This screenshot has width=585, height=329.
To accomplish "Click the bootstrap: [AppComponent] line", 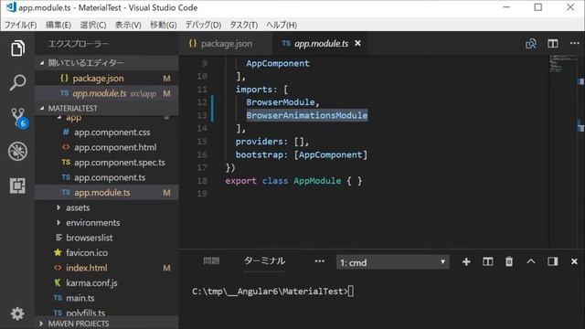I will tap(302, 154).
